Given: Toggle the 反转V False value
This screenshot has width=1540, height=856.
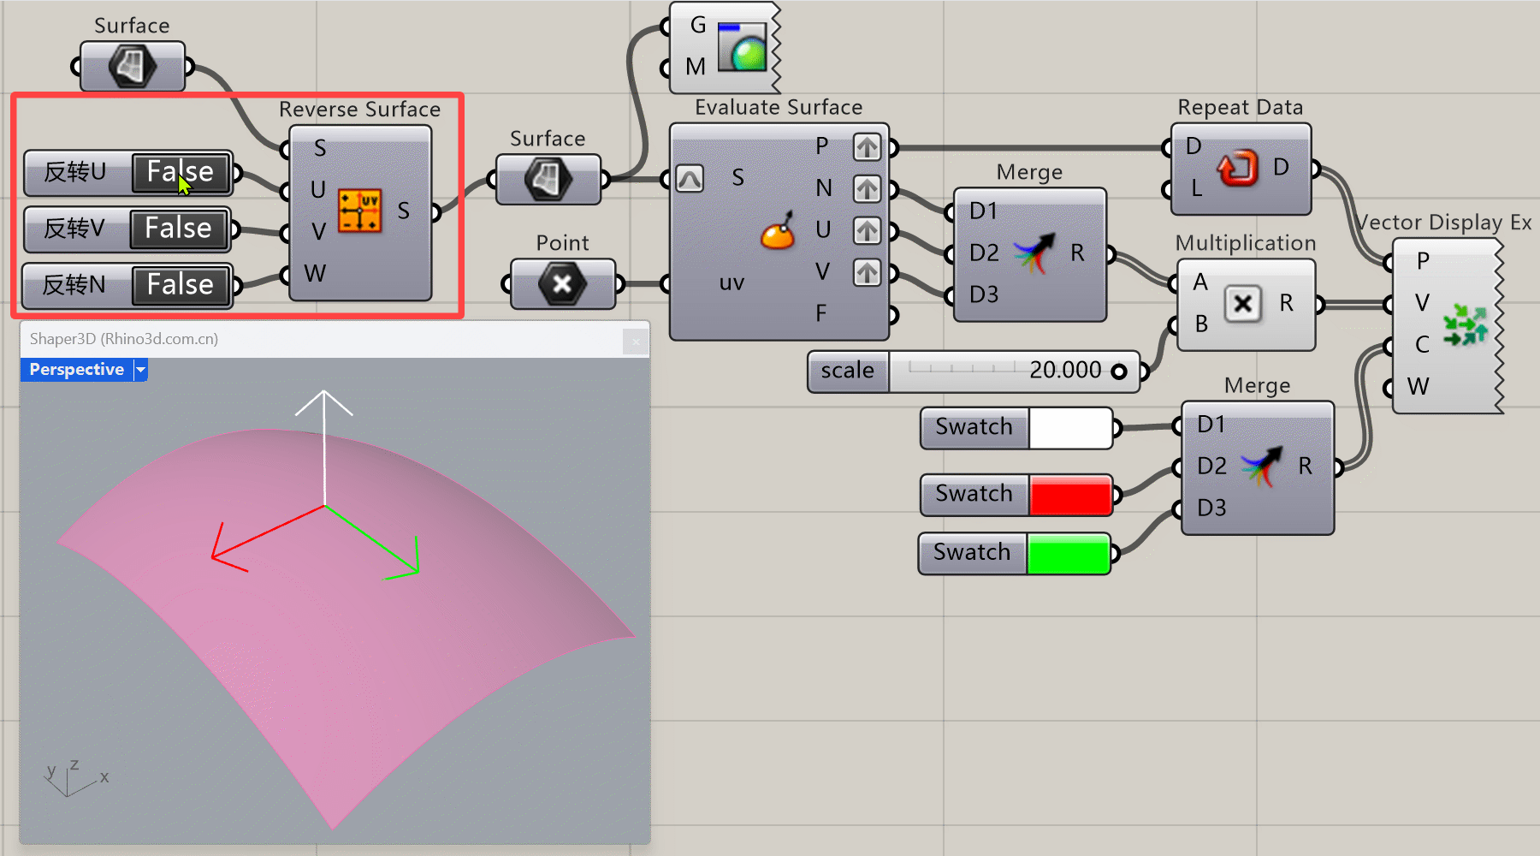Looking at the screenshot, I should (179, 229).
